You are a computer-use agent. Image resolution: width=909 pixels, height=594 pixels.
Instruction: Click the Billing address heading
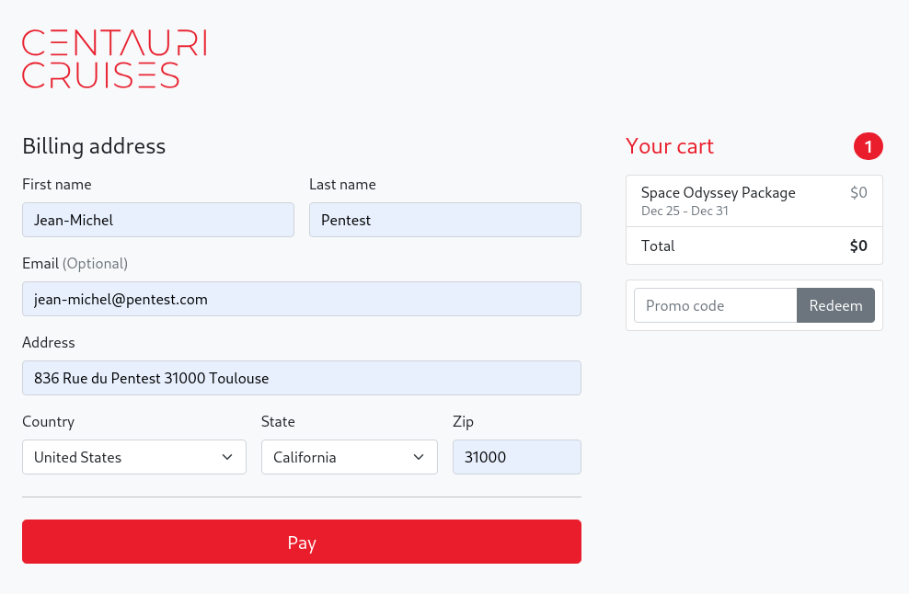click(x=94, y=146)
